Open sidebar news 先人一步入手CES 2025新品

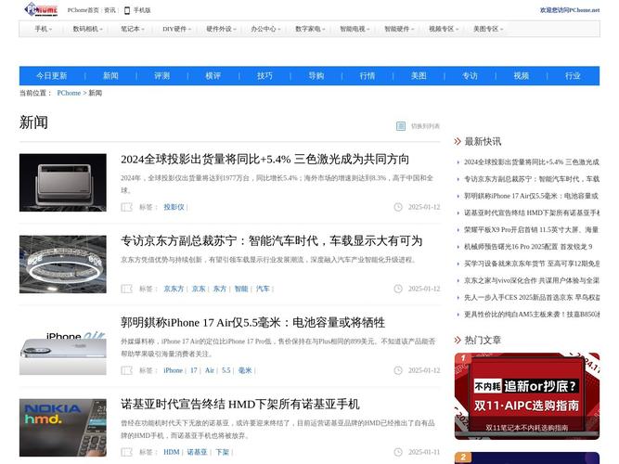pos(532,298)
